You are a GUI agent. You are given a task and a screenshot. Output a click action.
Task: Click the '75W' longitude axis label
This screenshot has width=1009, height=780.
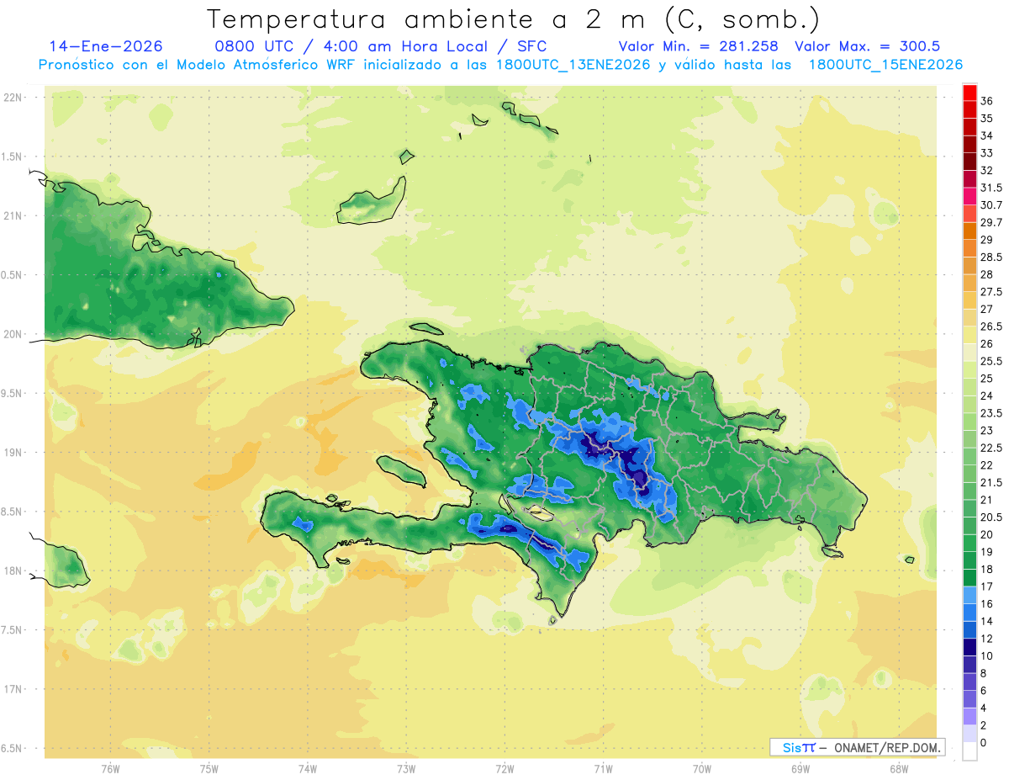click(x=209, y=769)
